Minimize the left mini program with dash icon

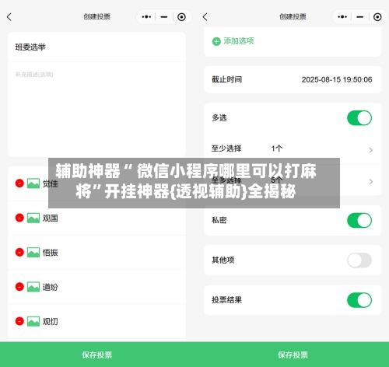pos(164,17)
